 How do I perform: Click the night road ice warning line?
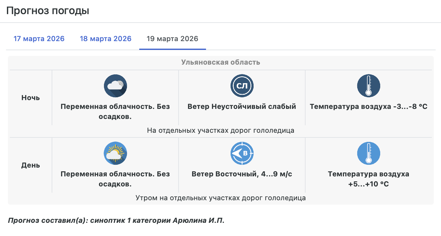tap(220, 130)
